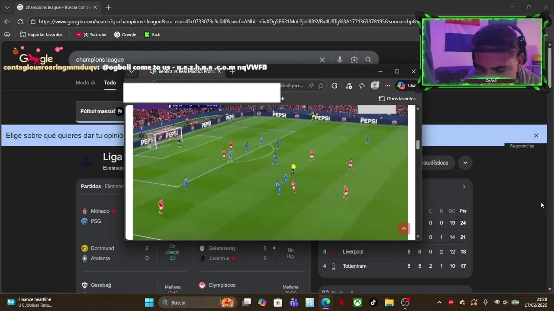
Task: Close the champions league browser tab
Action: (95, 7)
